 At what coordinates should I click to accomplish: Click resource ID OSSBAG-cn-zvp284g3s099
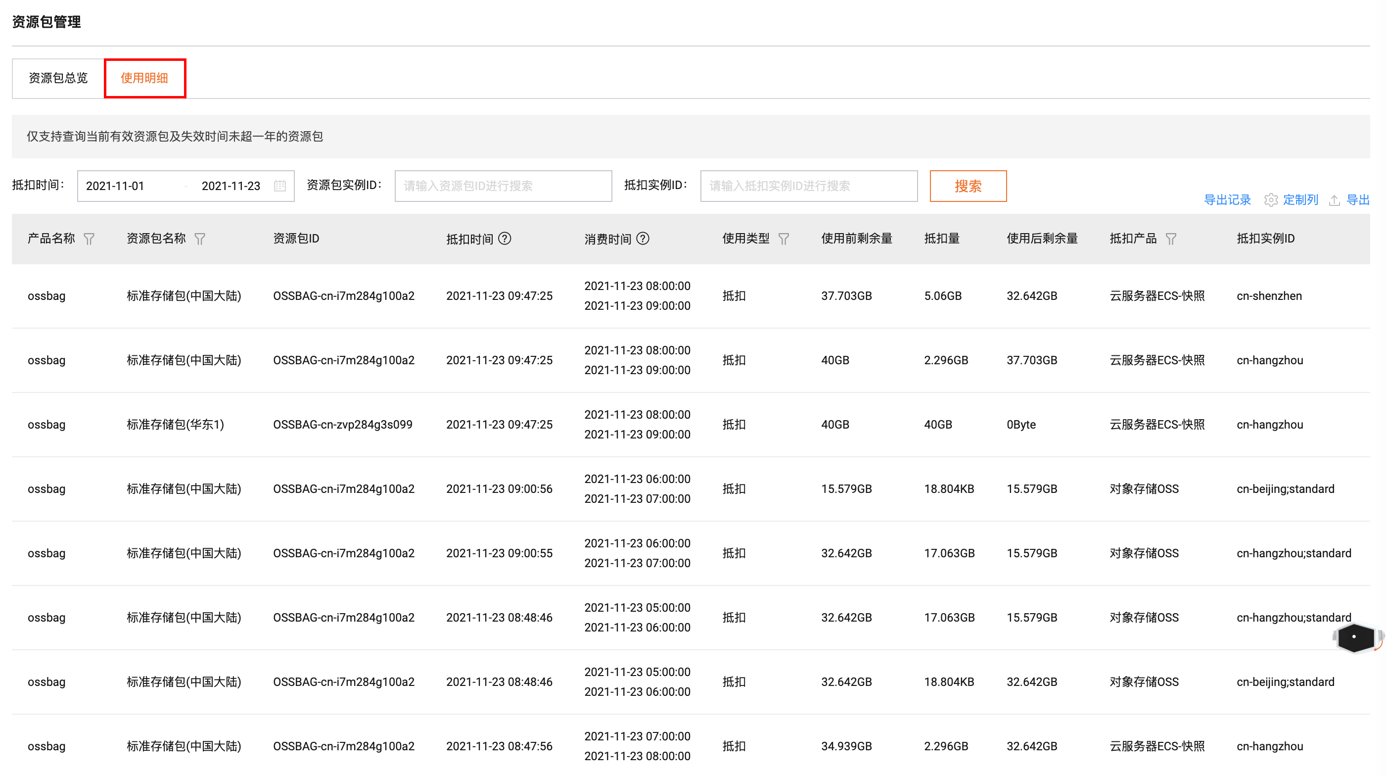coord(343,424)
